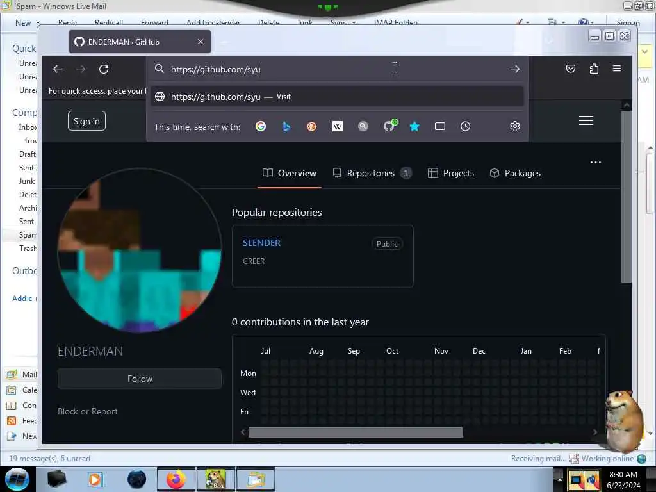The width and height of the screenshot is (656, 492).
Task: Select the github.com/syu Visit suggestion
Action: pos(337,97)
